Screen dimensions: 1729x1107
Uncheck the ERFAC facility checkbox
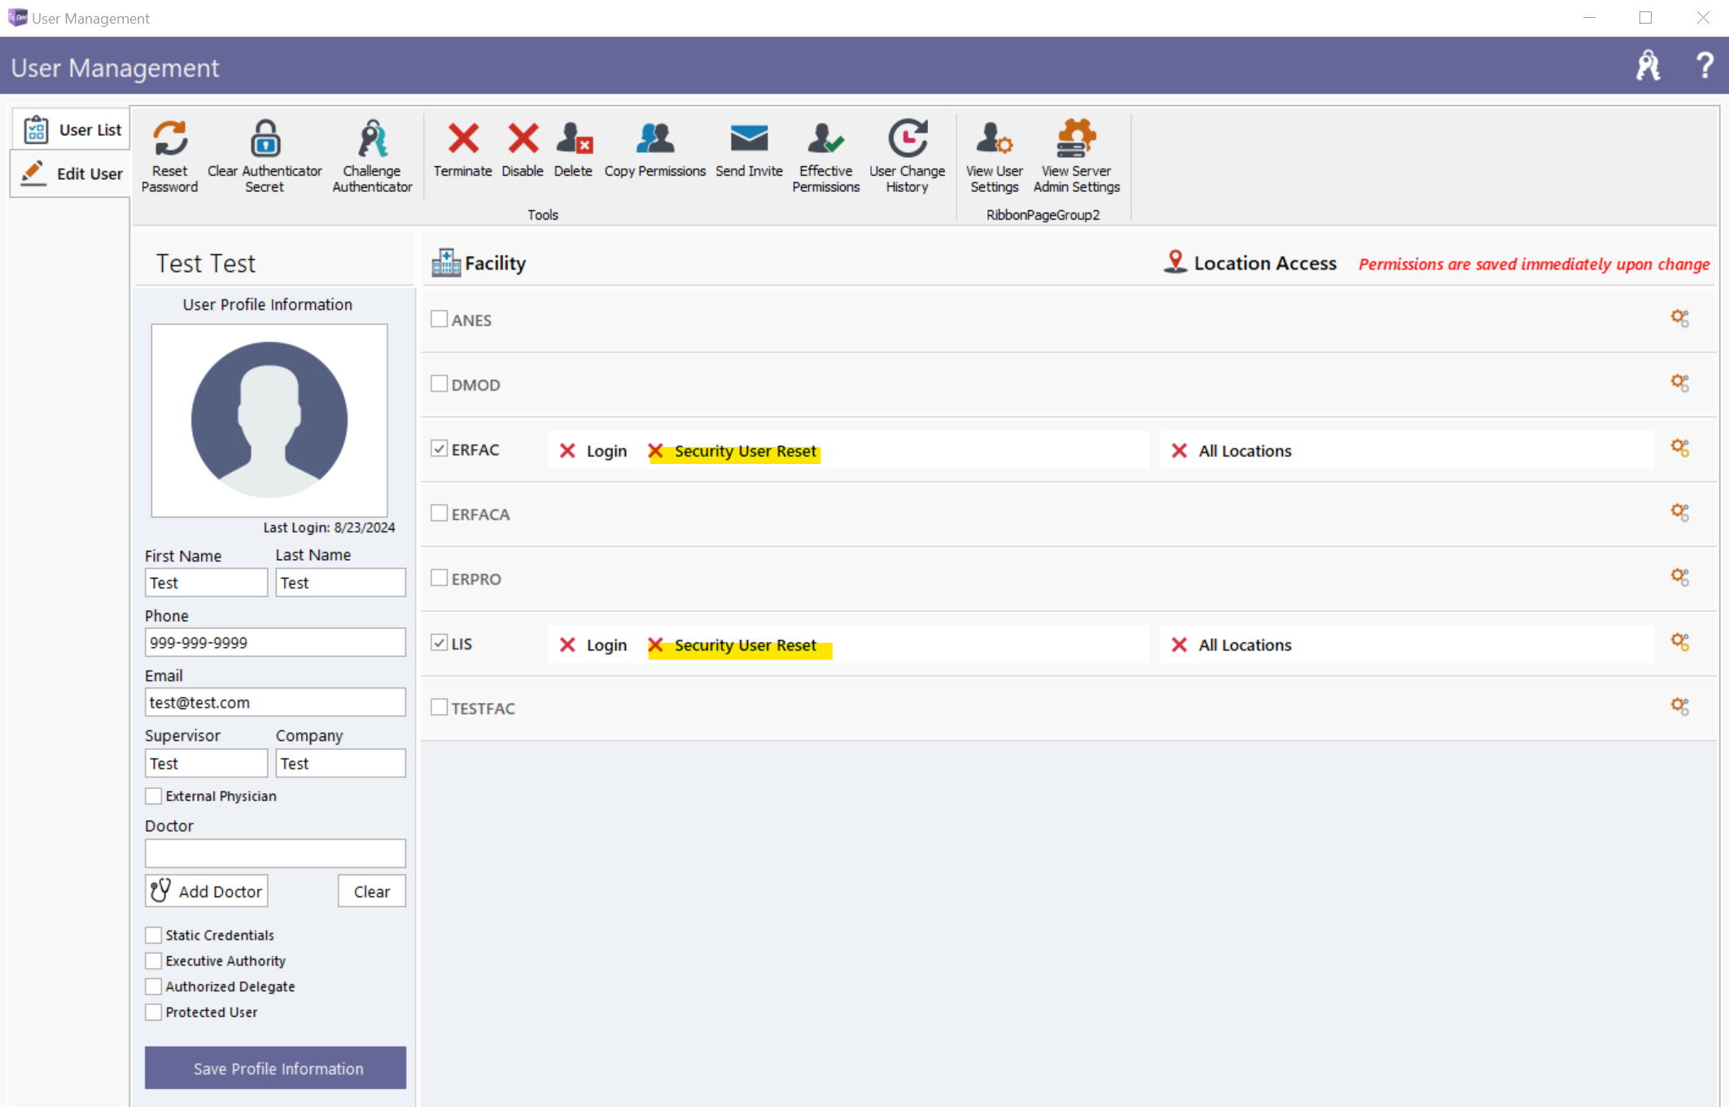coord(439,448)
